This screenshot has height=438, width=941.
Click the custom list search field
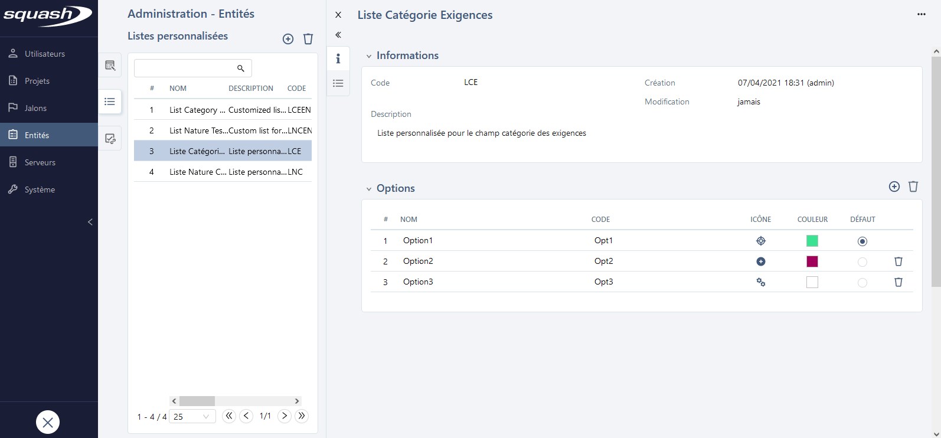tap(186, 68)
